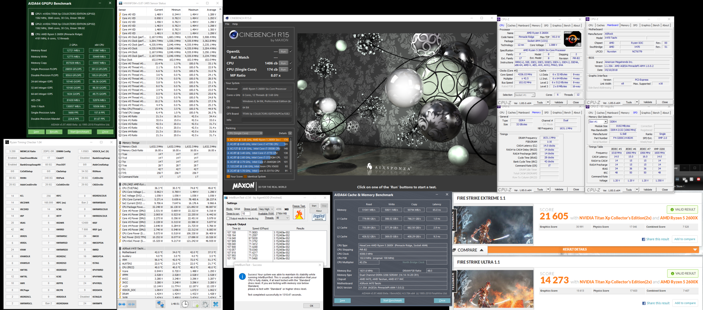Open Cinebench ranking CPU (Single Core) dropdown
The height and width of the screenshot is (310, 703).
[x=245, y=133]
